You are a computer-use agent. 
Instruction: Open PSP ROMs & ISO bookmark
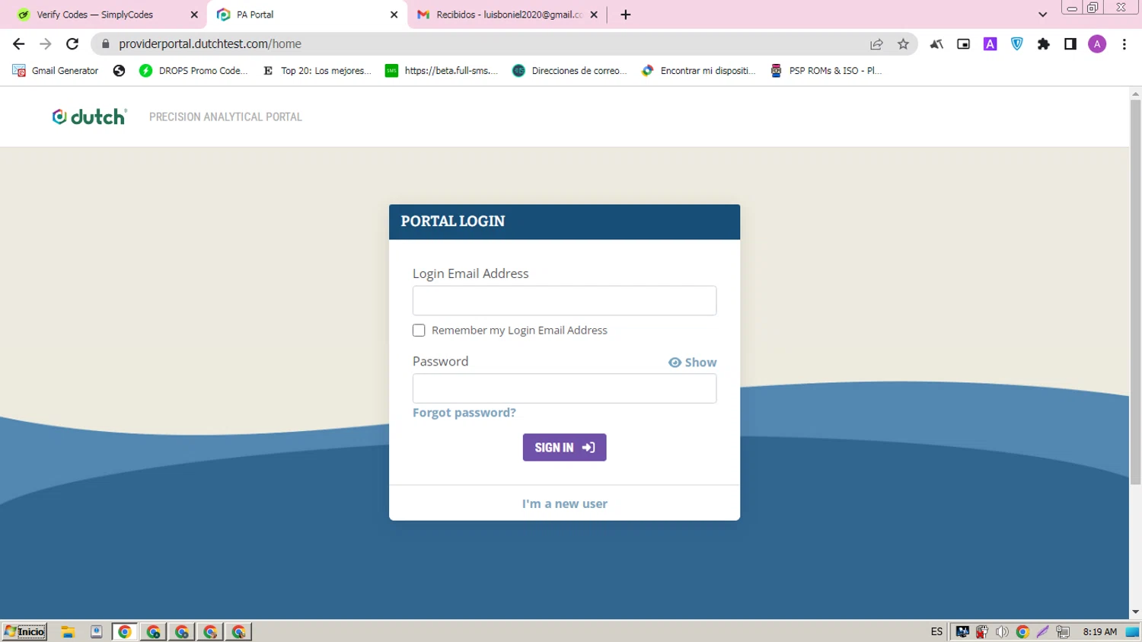[x=826, y=71]
